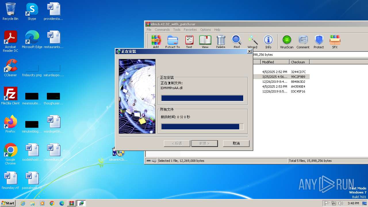The width and height of the screenshot is (368, 207).
Task: Run VirusScan from WinRAR toolbar
Action: coord(287,42)
